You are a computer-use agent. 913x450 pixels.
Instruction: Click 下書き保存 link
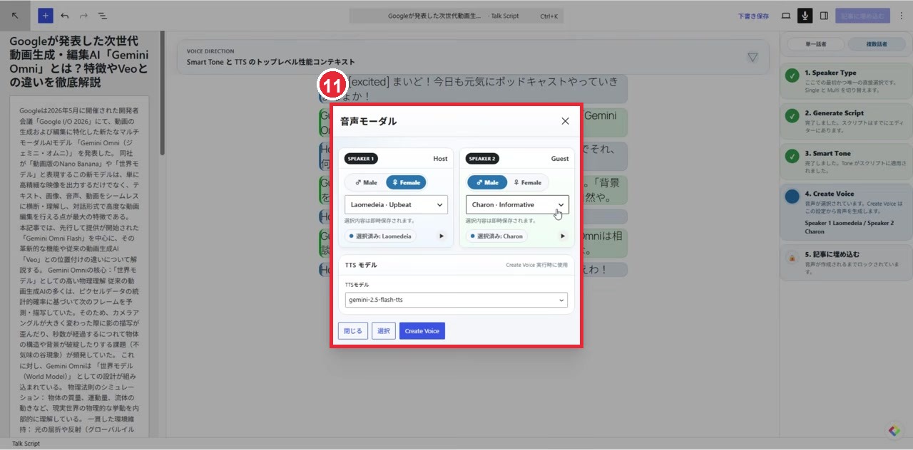tap(753, 16)
